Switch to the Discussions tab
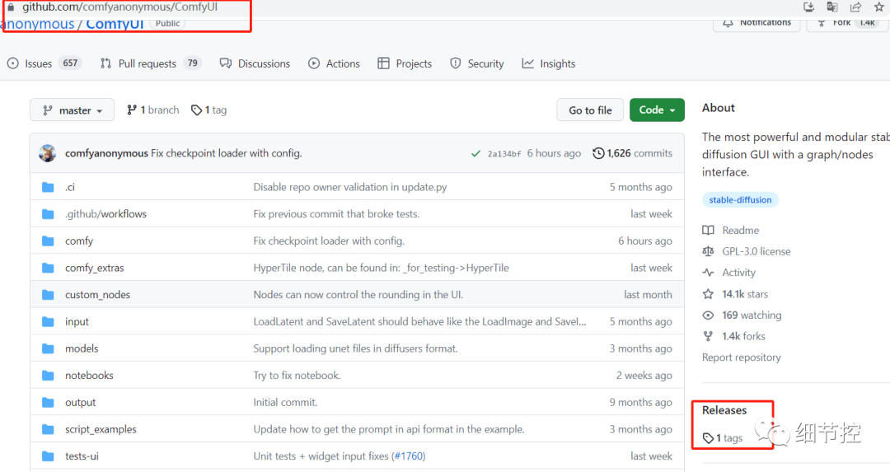890x472 pixels. (255, 63)
